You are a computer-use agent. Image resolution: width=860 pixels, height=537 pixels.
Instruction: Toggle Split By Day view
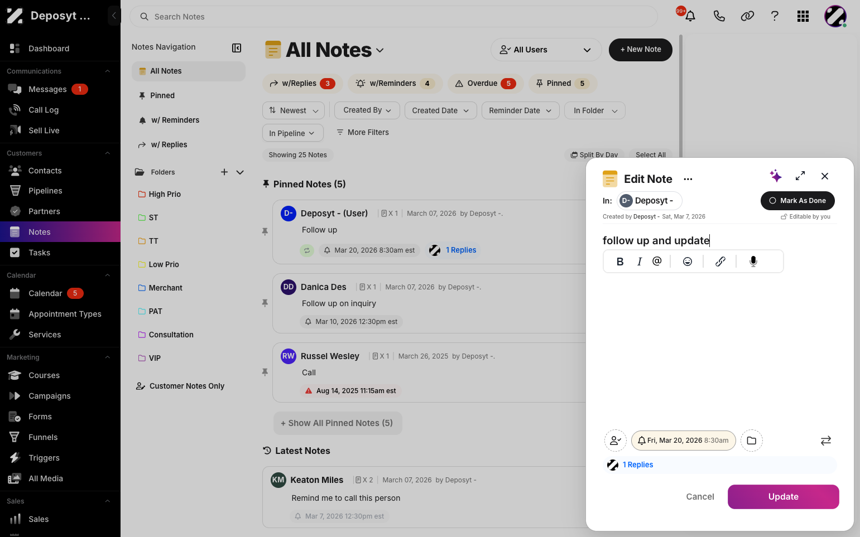tap(594, 155)
